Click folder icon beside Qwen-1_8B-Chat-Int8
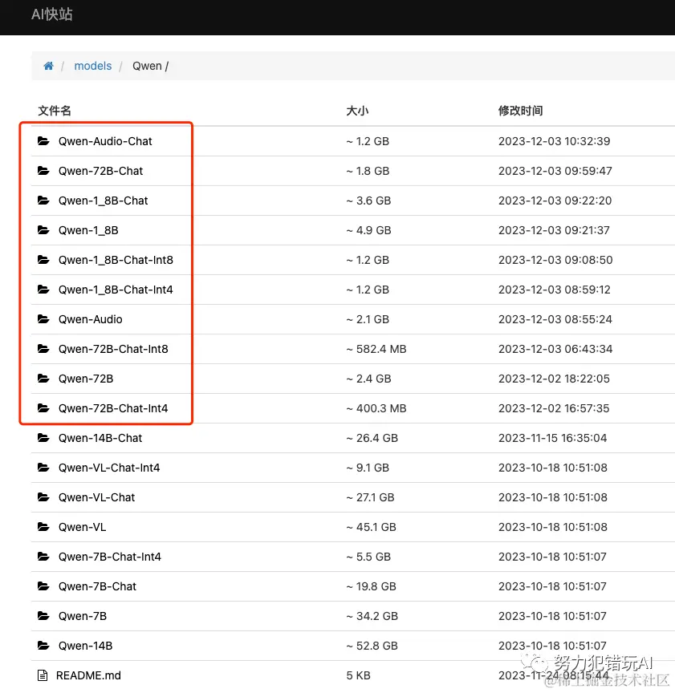This screenshot has width=675, height=693. [43, 259]
